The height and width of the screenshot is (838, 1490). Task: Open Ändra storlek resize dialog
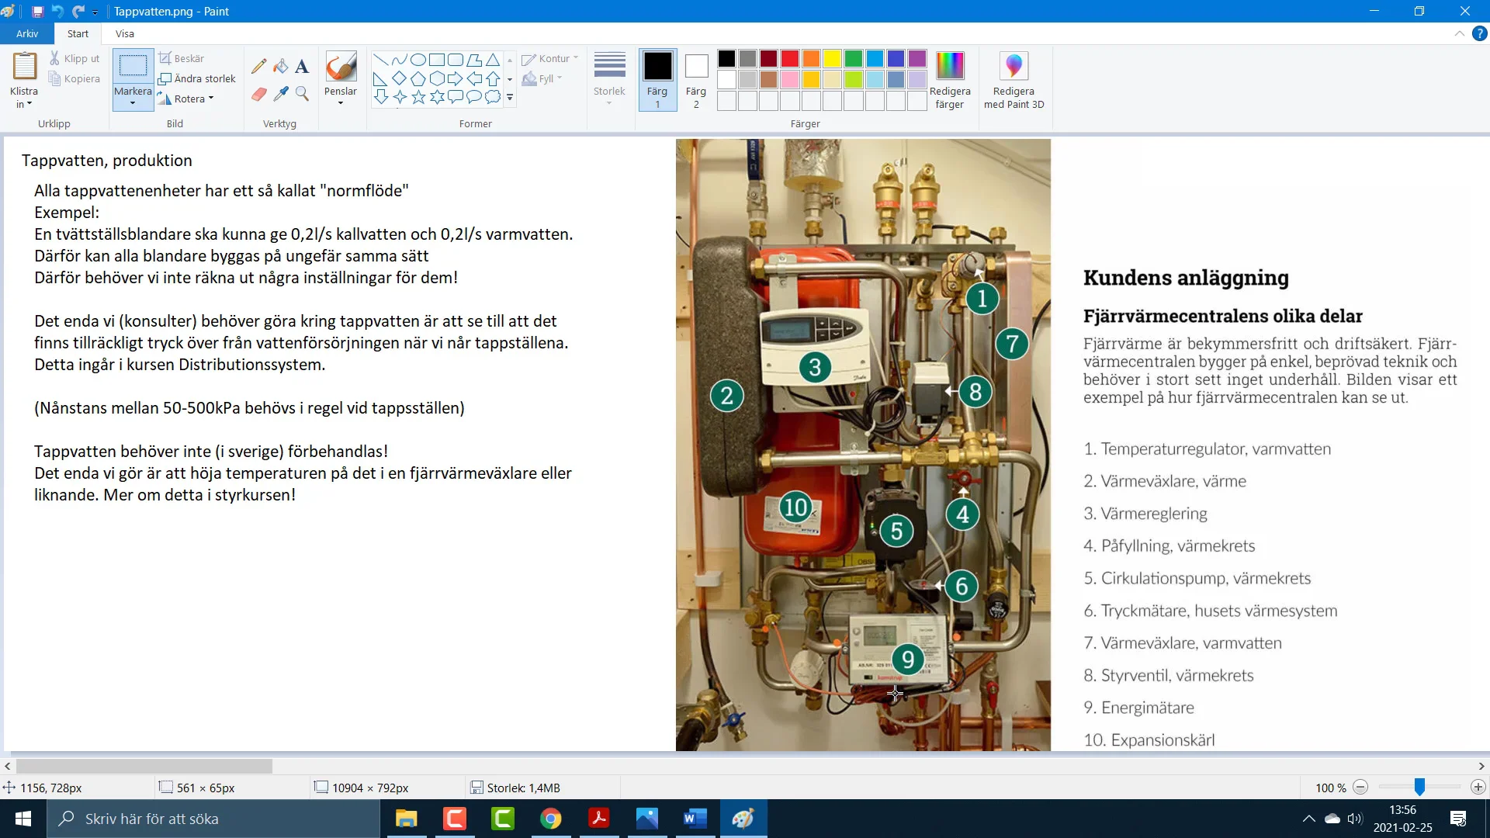click(x=197, y=78)
